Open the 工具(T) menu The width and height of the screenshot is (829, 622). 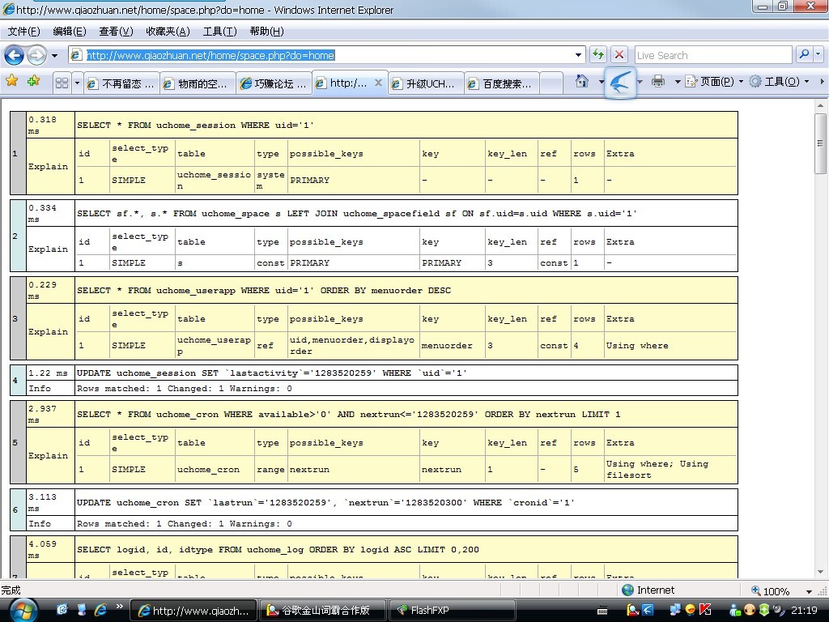coord(219,32)
